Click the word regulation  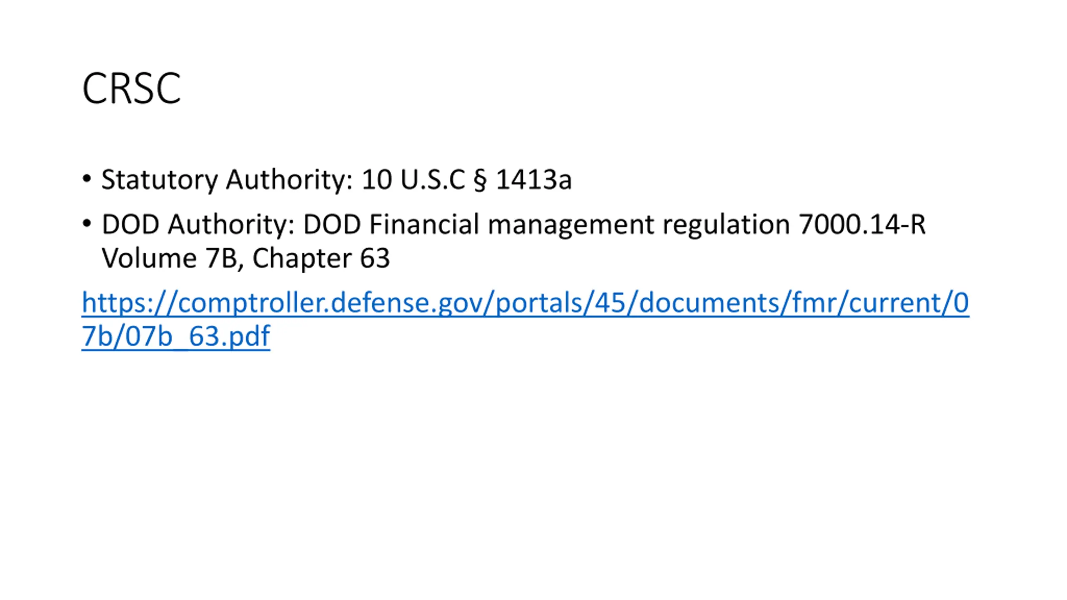click(x=726, y=225)
